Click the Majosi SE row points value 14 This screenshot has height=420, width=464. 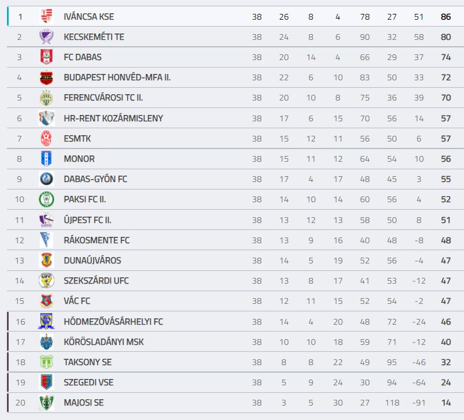[x=446, y=403]
